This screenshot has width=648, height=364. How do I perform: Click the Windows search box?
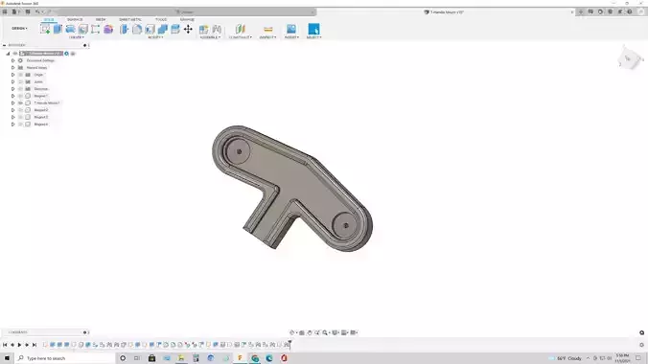[65, 358]
